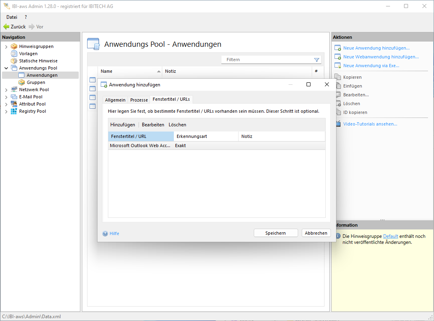
Task: Open the Default Hinweisgruppe link
Action: 390,236
